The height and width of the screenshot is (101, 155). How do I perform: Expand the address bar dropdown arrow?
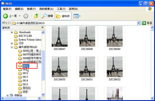tap(138, 23)
